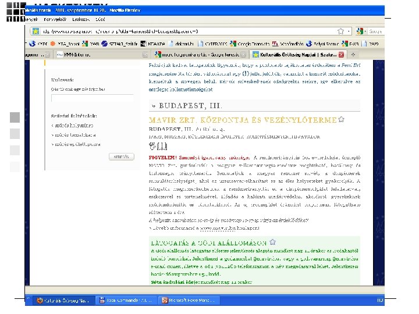Viewport: 419px width, 314px height.
Task: Open the SZTAKI_Szótár bookmark
Action: click(x=119, y=44)
